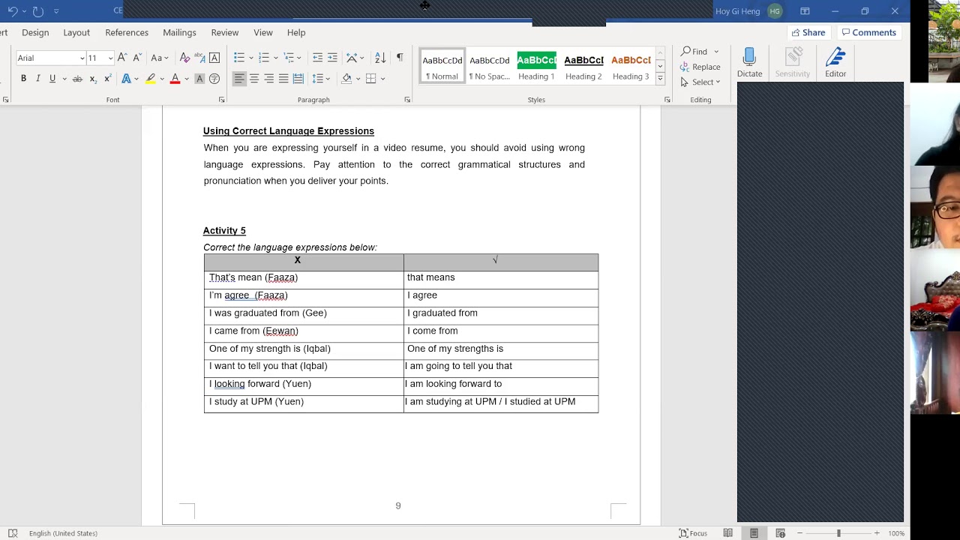Apply distributed alignment
This screenshot has width=960, height=540.
click(x=298, y=79)
